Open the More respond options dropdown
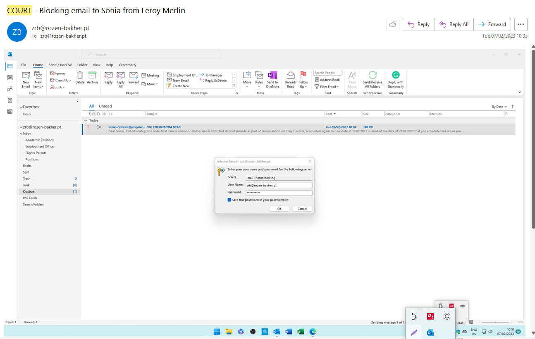 pyautogui.click(x=149, y=84)
